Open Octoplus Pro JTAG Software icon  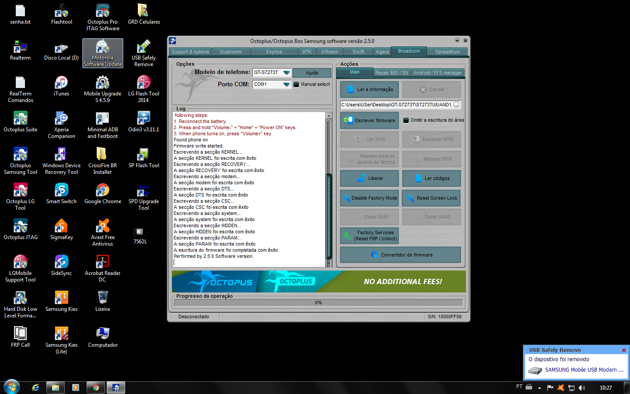(102, 17)
